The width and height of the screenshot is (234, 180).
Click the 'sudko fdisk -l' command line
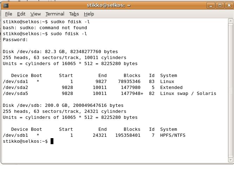[x=46, y=22]
